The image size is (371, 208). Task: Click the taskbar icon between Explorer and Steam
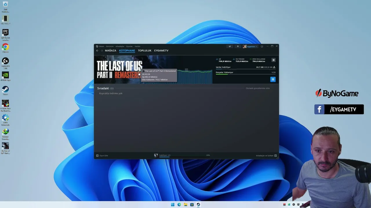pos(192,205)
